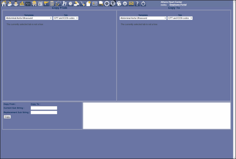236x159 pixels.
Task: Click the puzzle pieces icon
Action: [119, 3]
